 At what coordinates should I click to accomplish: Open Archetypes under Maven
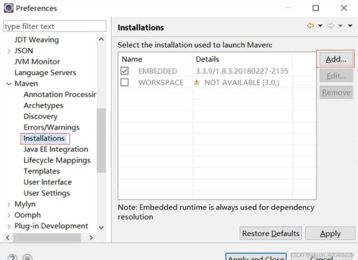pyautogui.click(x=43, y=105)
